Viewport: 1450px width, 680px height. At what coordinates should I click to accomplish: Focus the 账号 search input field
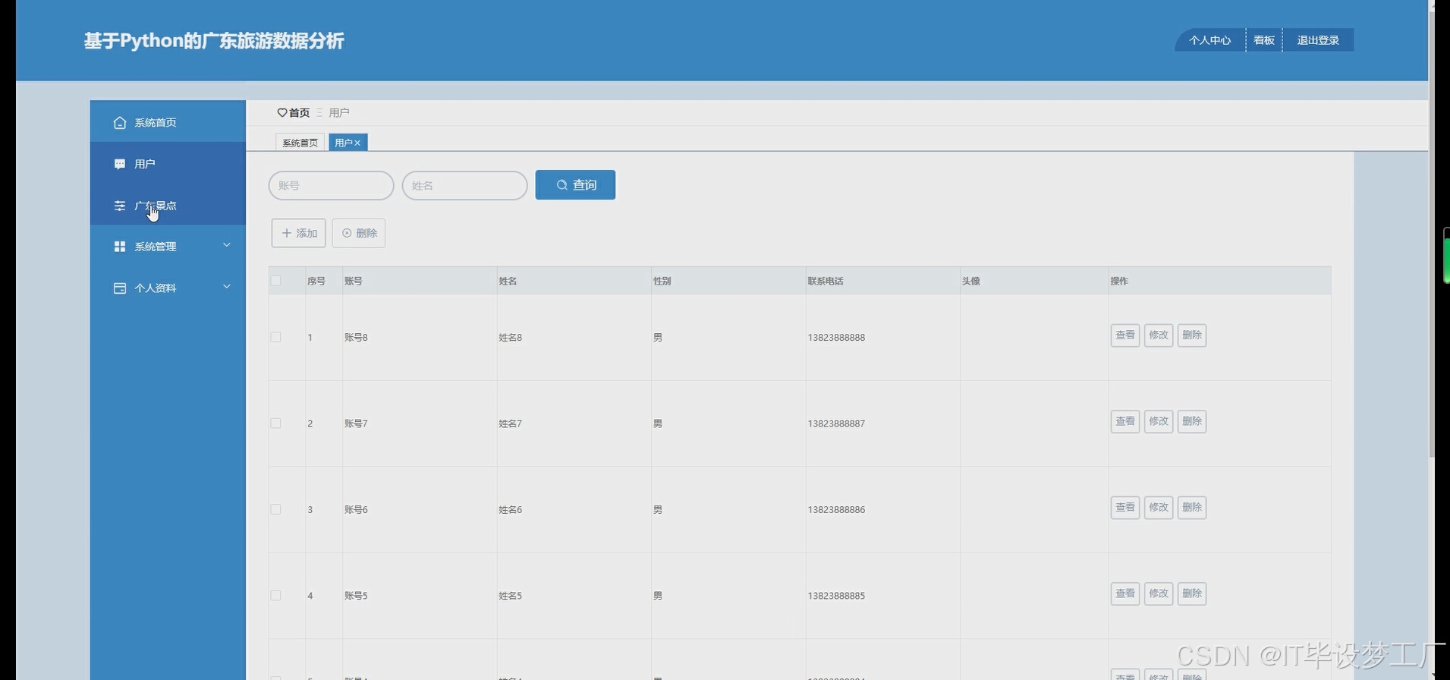point(331,185)
